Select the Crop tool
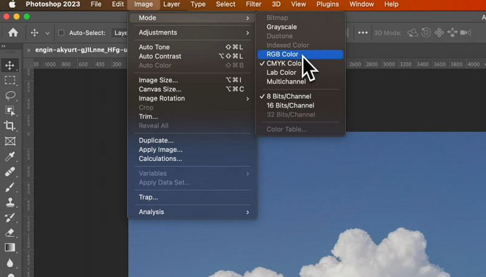The image size is (486, 277). pyautogui.click(x=10, y=126)
